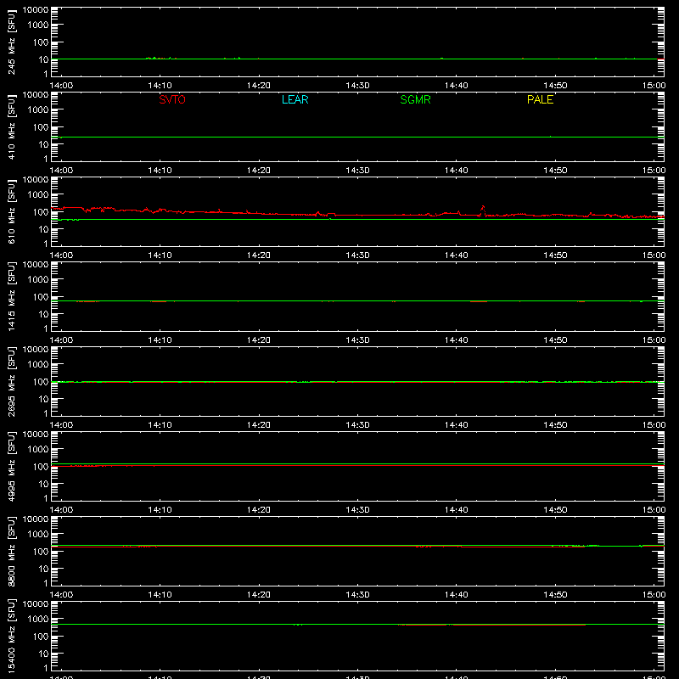Click the 14:30 time label under the 410 MHz plot

(357, 171)
